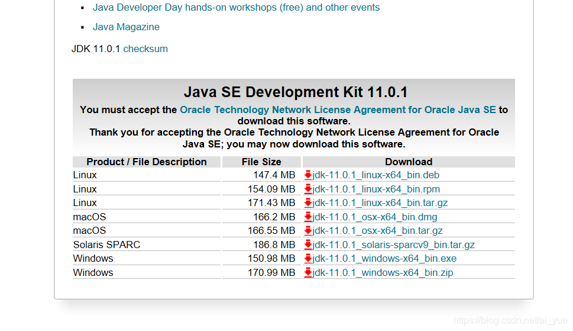The height and width of the screenshot is (331, 573).
Task: Download jdk-11.0.1_linux-x64_bin.tar.gz link
Action: (380, 203)
